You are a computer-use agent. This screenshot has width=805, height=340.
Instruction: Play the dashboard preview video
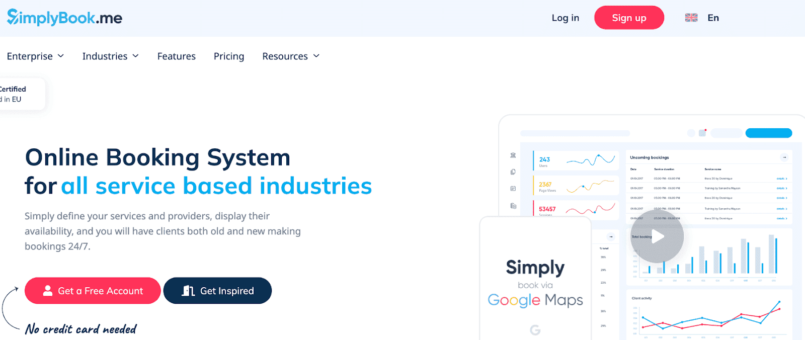pyautogui.click(x=657, y=236)
